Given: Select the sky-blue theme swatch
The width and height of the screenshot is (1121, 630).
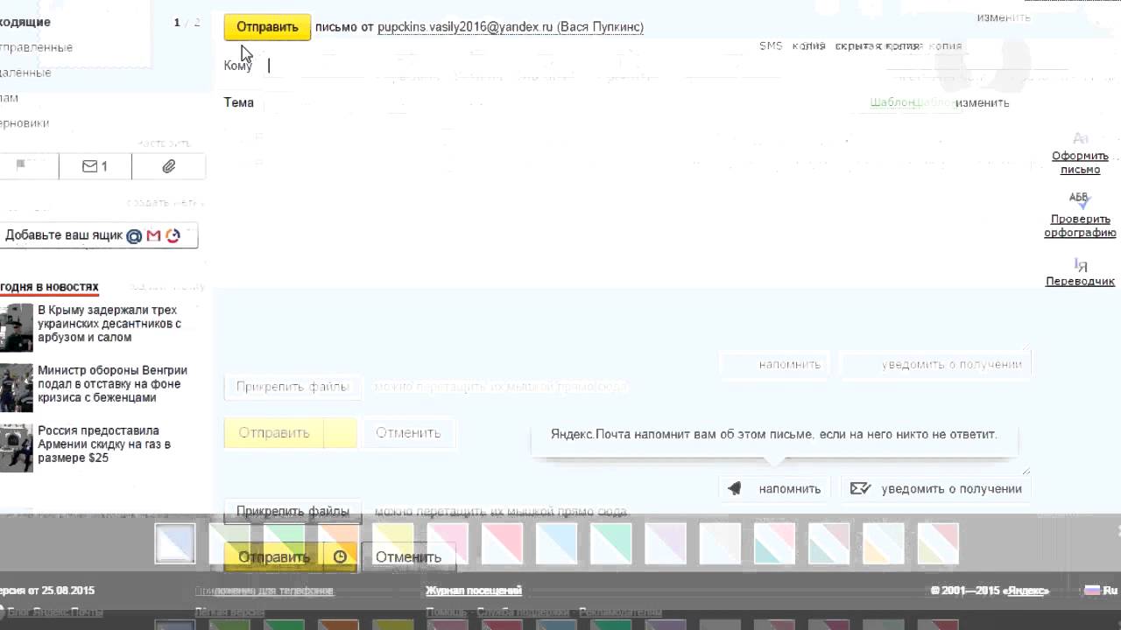Looking at the screenshot, I should [x=556, y=543].
